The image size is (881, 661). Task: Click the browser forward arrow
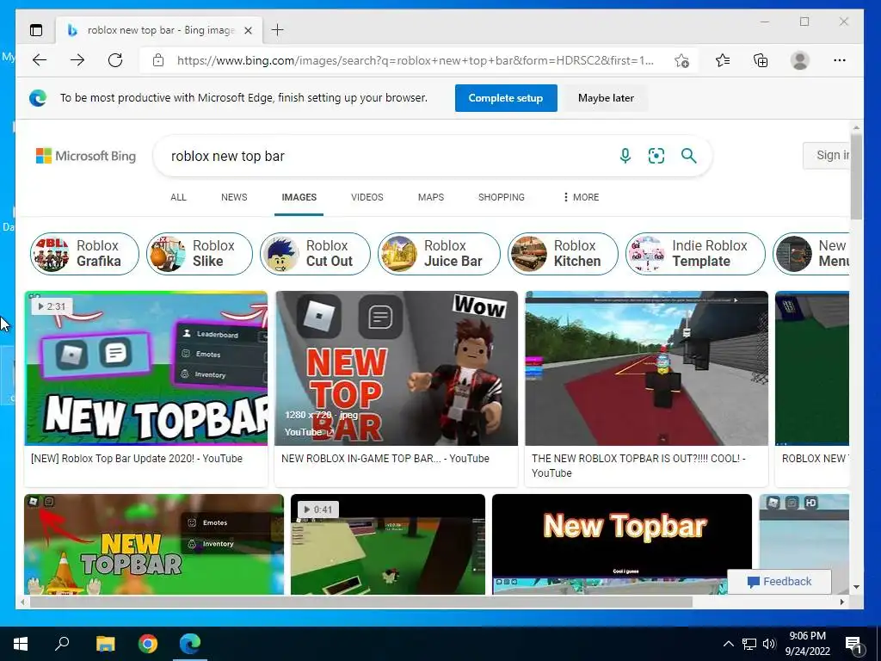[x=77, y=60]
